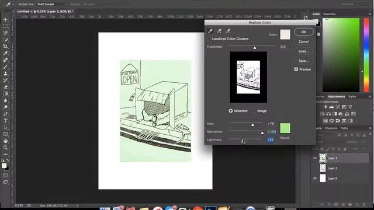The height and width of the screenshot is (210, 374).
Task: Open the Color panel menu
Action: [370, 14]
